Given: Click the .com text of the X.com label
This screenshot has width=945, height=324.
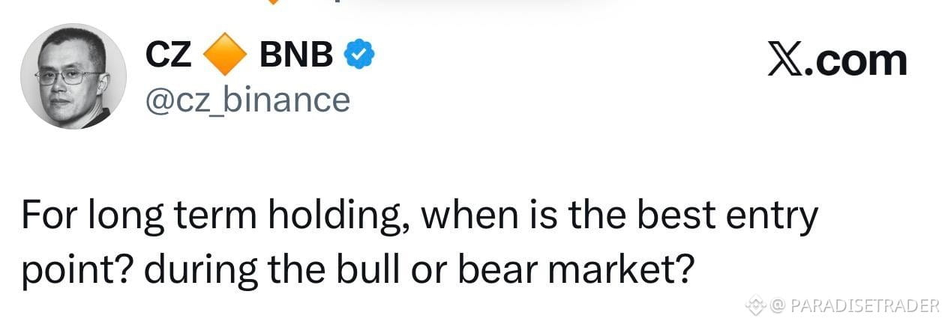Looking at the screenshot, I should [x=856, y=60].
